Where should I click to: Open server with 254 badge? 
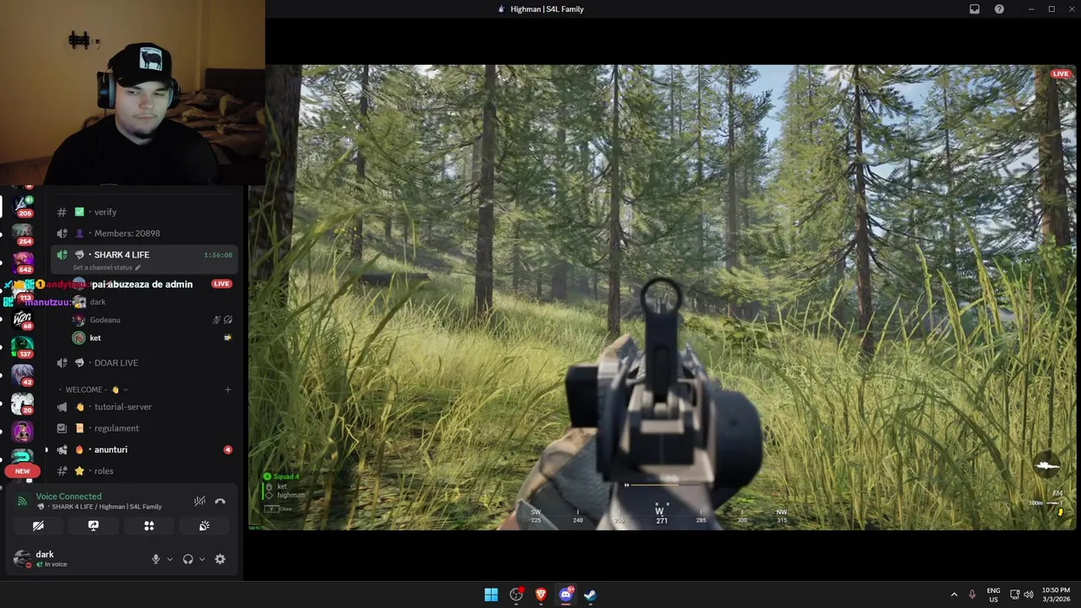click(x=23, y=234)
